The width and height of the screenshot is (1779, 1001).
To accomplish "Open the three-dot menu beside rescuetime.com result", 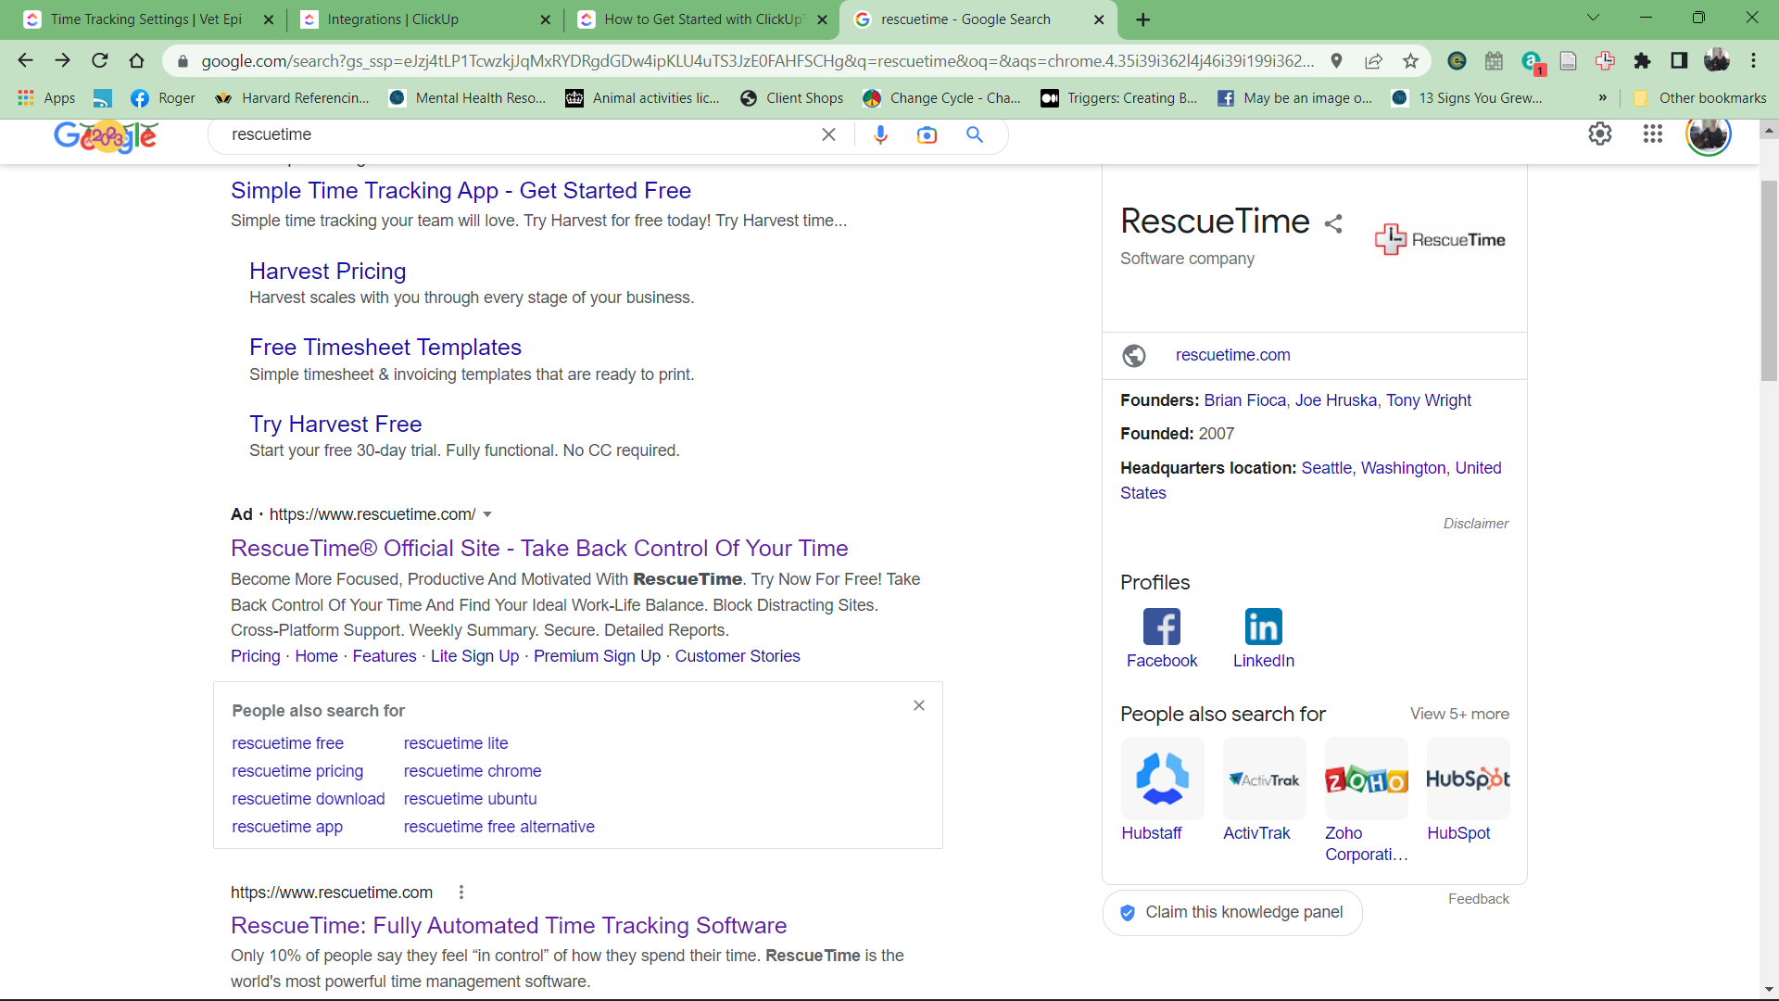I will click(461, 892).
